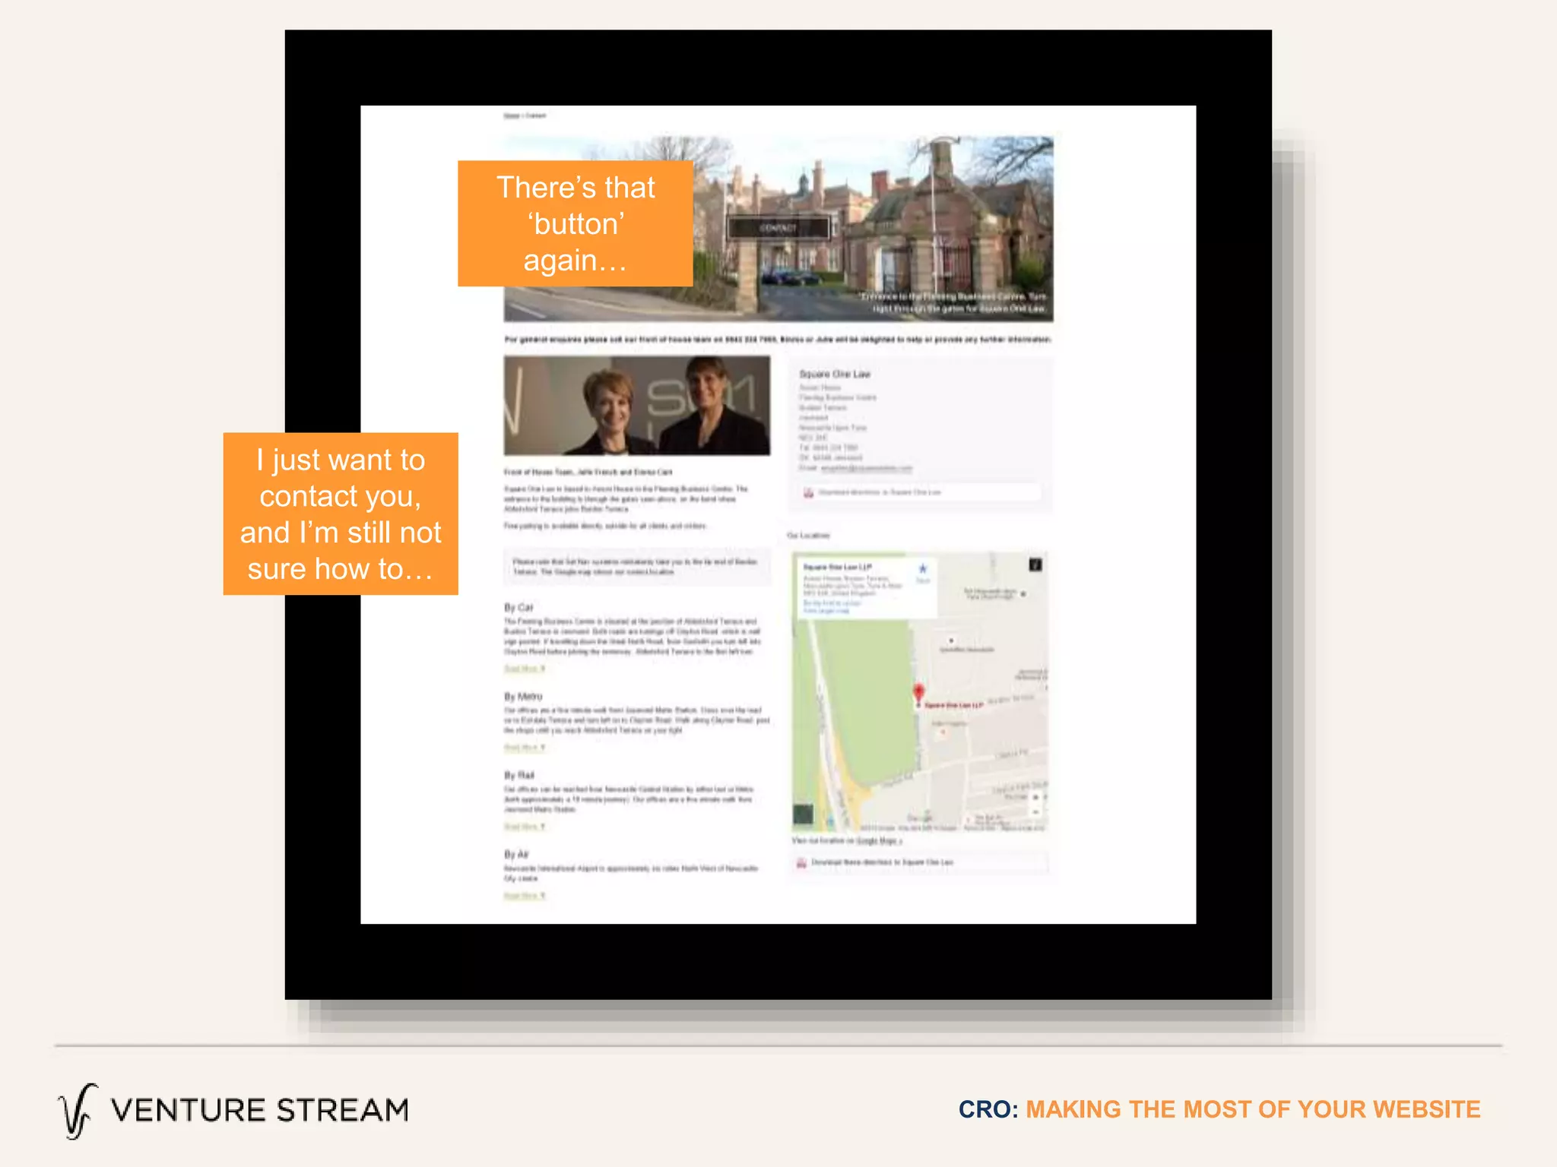The image size is (1557, 1167).
Task: Click the Save star icon on map card
Action: (923, 570)
